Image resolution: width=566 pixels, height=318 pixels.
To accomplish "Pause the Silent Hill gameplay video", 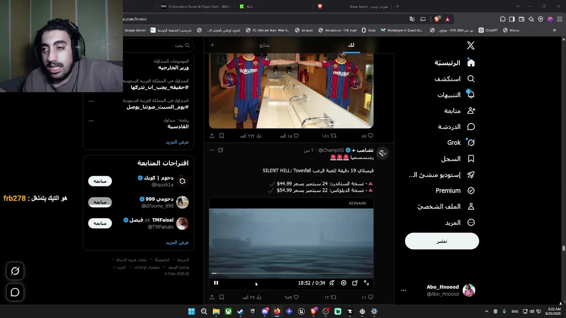I will pyautogui.click(x=216, y=283).
